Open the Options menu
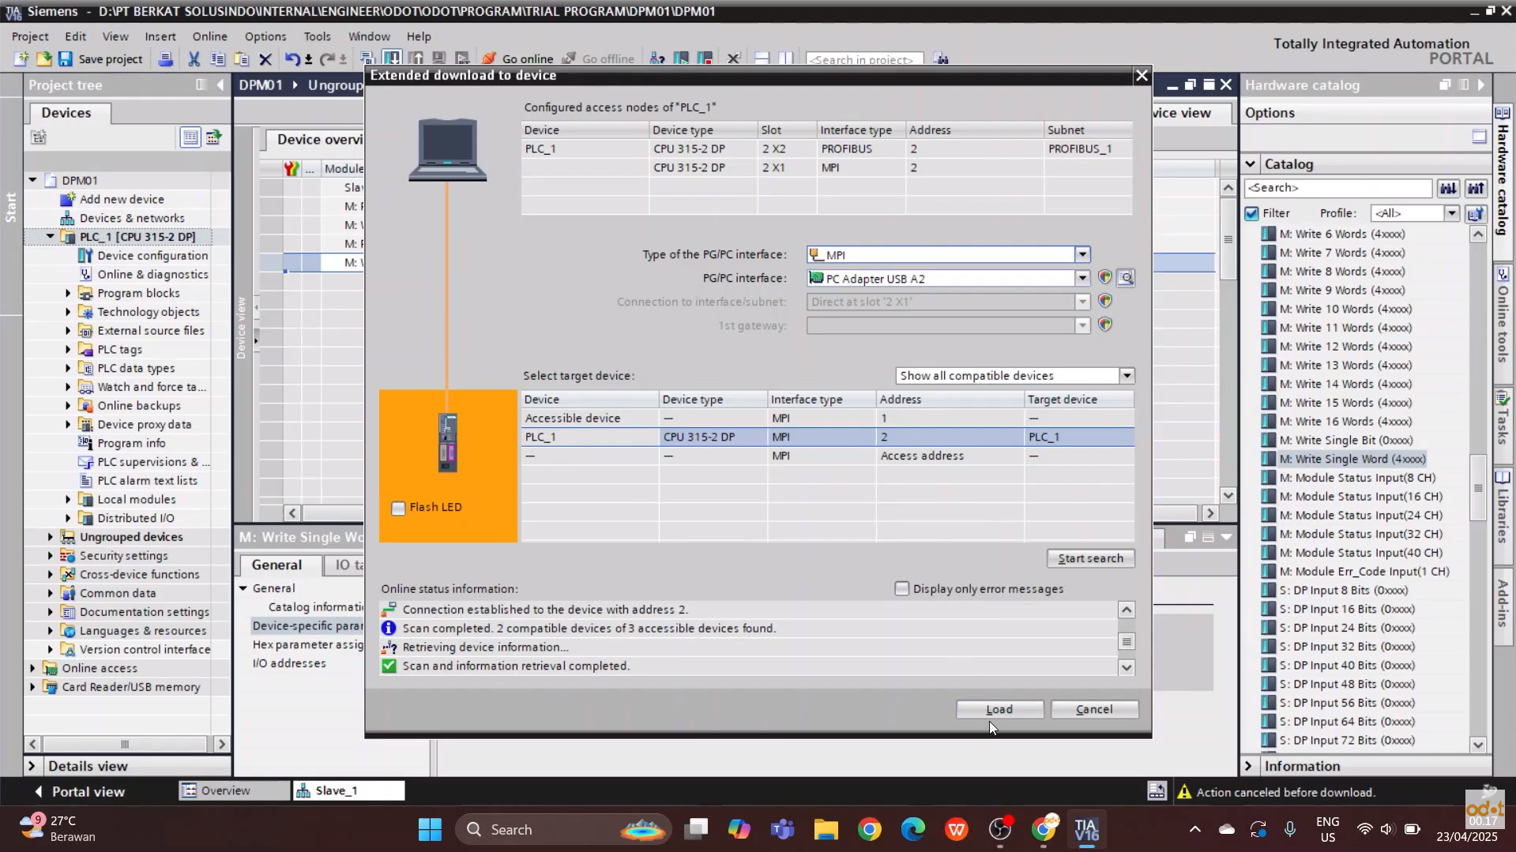The width and height of the screenshot is (1516, 852). click(265, 36)
